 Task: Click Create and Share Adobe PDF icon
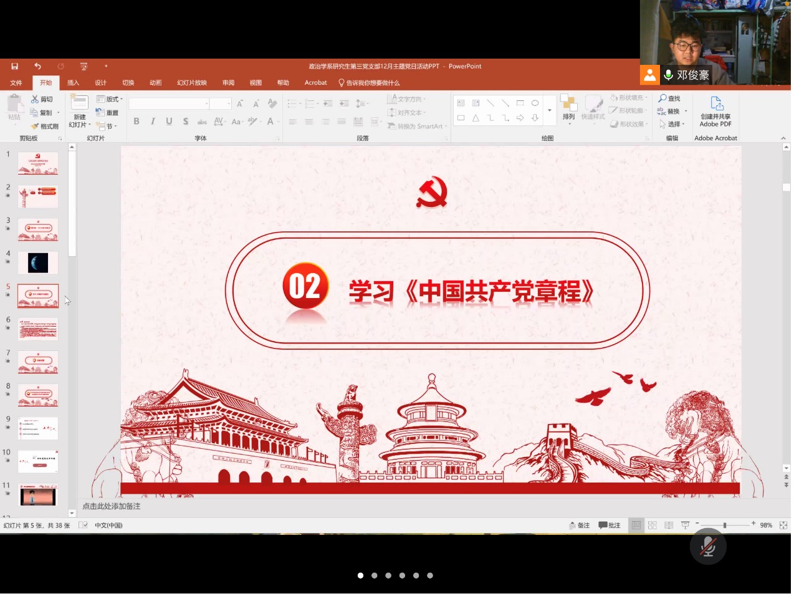click(x=716, y=103)
